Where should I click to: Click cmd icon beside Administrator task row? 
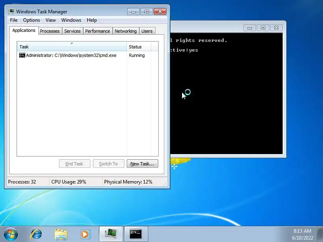tap(22, 55)
